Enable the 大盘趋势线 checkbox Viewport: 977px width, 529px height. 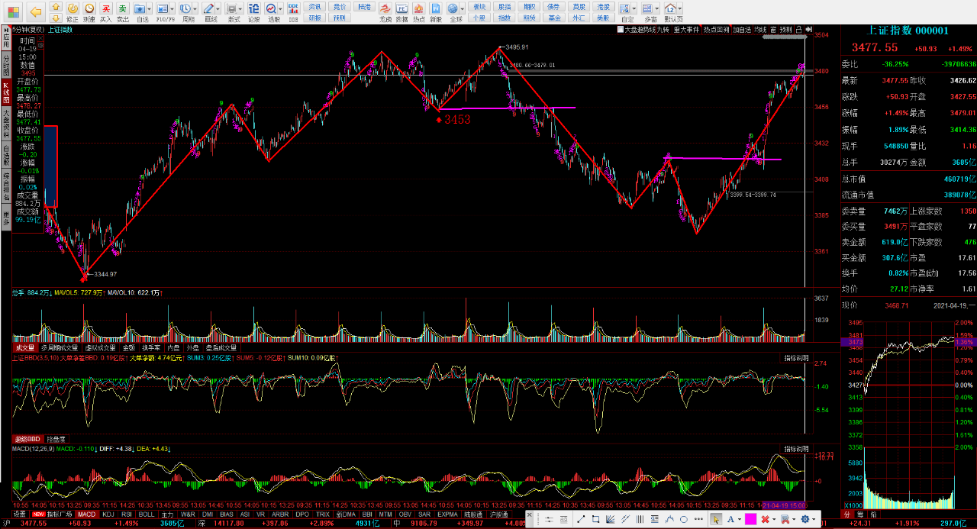click(x=621, y=30)
